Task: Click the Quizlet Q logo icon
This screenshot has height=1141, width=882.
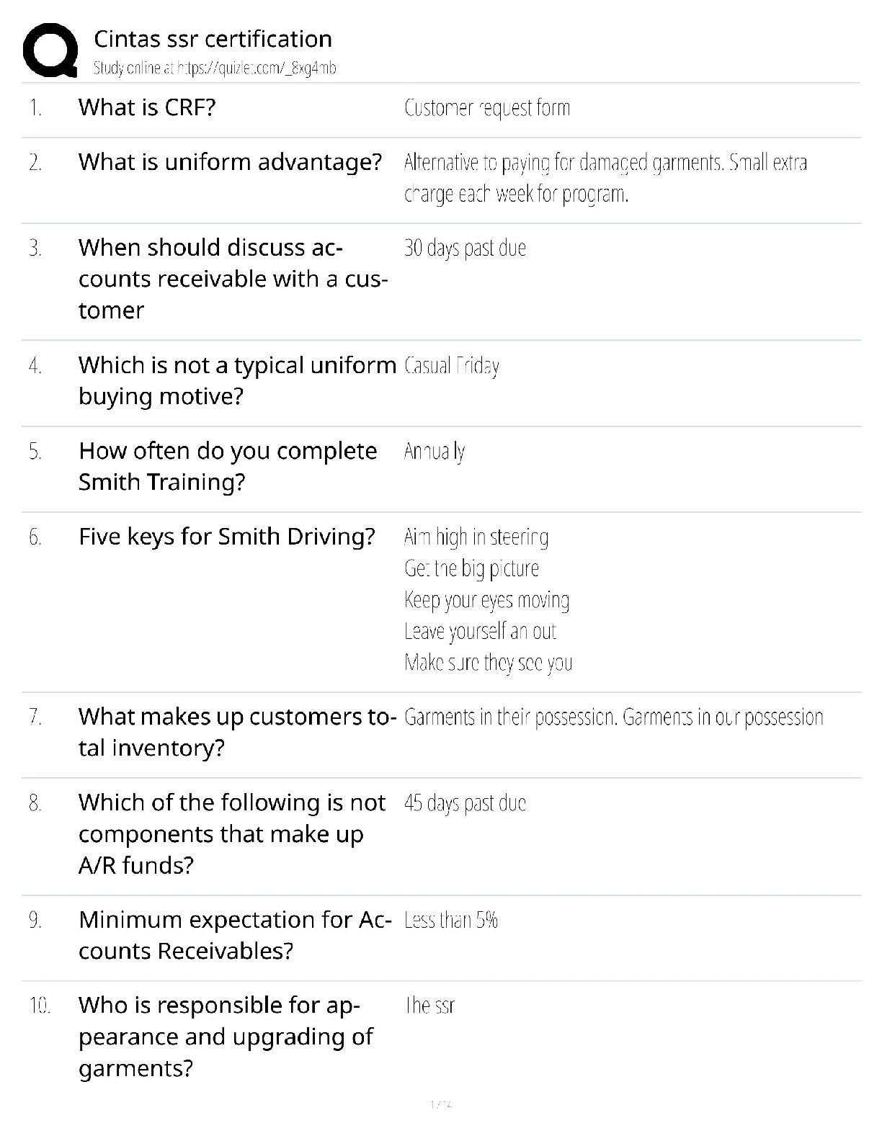Action: tap(50, 50)
